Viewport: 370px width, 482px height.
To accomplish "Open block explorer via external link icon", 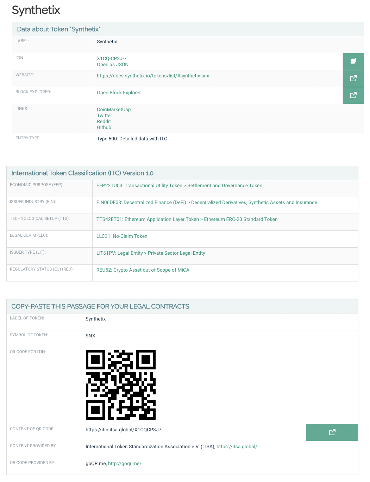I will click(x=353, y=95).
